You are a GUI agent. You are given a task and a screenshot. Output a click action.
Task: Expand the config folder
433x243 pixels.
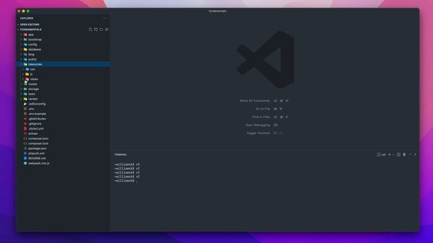64,45
